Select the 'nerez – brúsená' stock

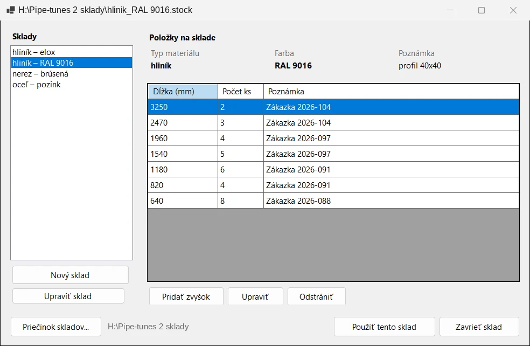coord(71,74)
